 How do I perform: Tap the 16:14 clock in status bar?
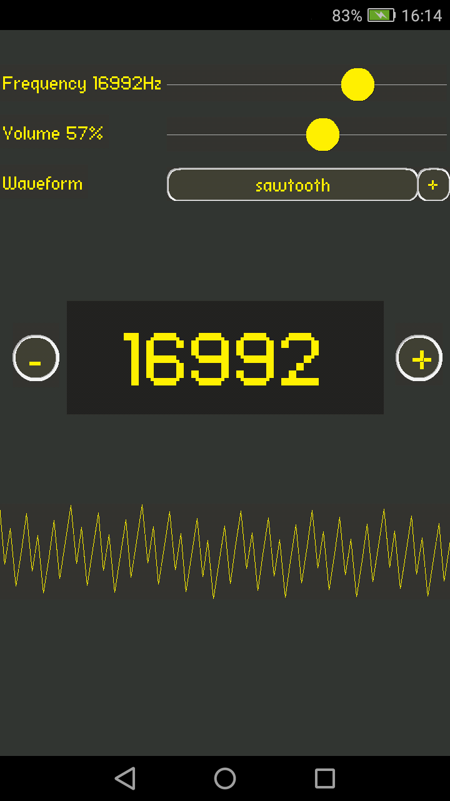pyautogui.click(x=422, y=16)
